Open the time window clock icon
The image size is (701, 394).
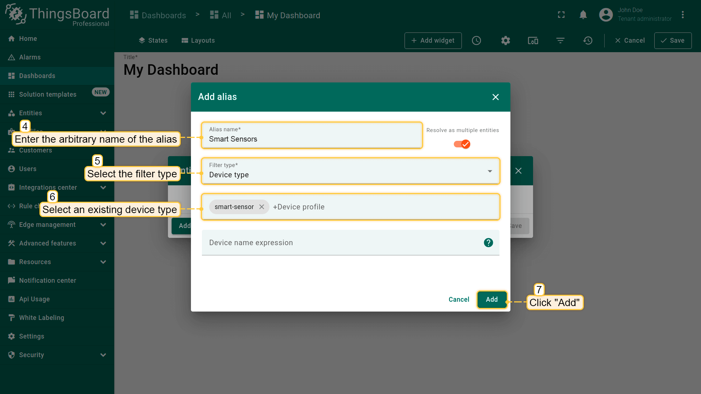pyautogui.click(x=476, y=40)
